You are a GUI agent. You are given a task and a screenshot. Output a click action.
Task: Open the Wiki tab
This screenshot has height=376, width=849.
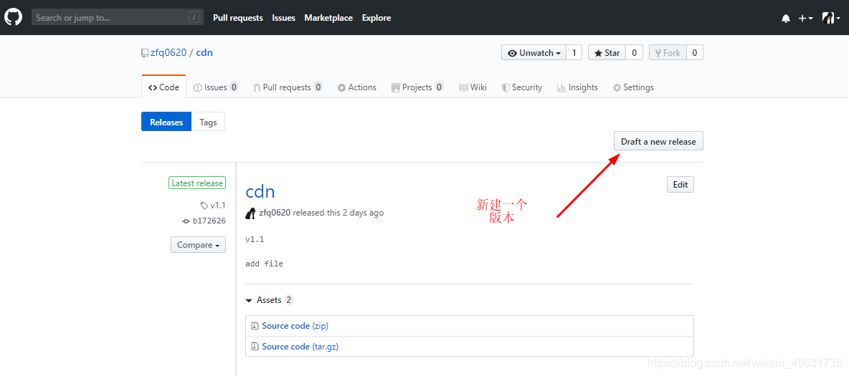pyautogui.click(x=473, y=87)
